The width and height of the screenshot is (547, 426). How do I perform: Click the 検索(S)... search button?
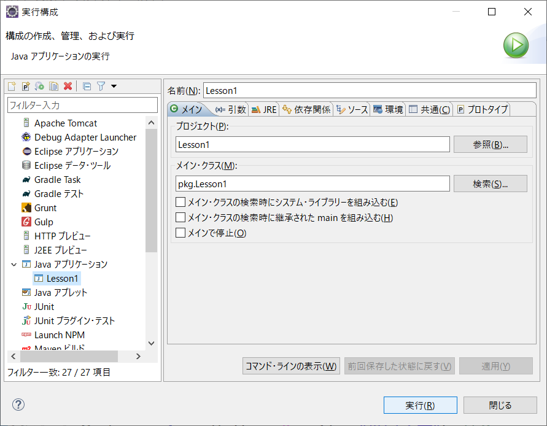coord(490,184)
